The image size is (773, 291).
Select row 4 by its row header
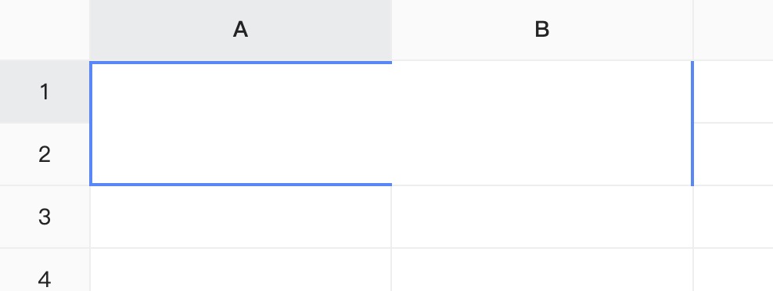point(45,270)
